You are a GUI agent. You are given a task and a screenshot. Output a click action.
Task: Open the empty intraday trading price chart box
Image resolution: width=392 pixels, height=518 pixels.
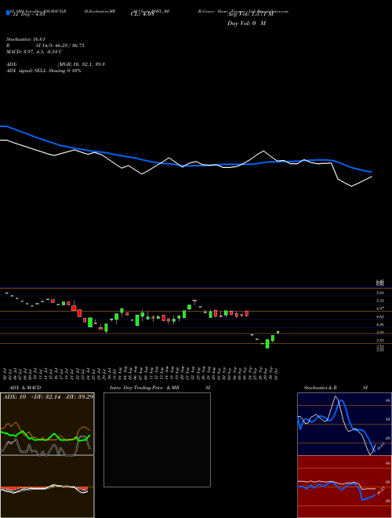point(157,440)
